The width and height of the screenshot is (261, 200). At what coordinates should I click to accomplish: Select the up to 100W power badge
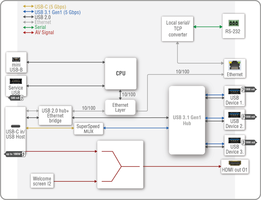(16, 154)
